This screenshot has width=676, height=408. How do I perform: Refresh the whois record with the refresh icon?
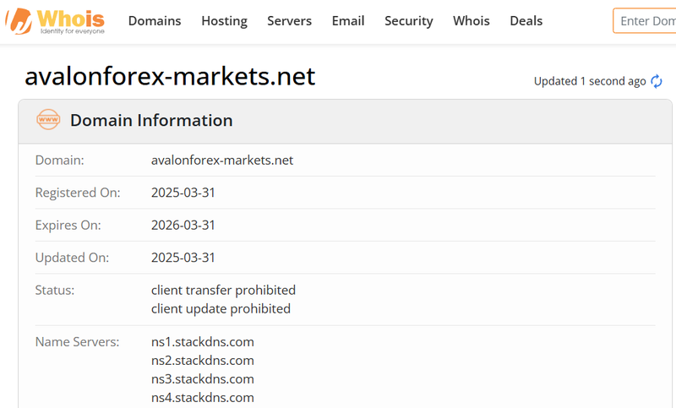657,81
